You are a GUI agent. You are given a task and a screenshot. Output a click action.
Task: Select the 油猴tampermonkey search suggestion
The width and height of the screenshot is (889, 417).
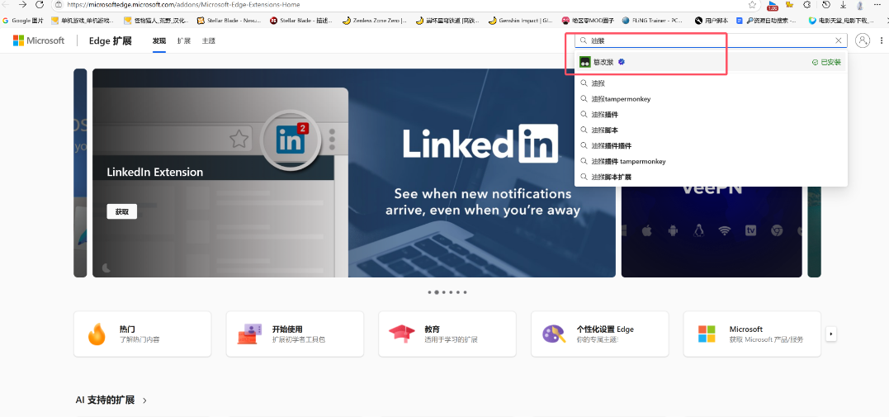tap(711, 99)
